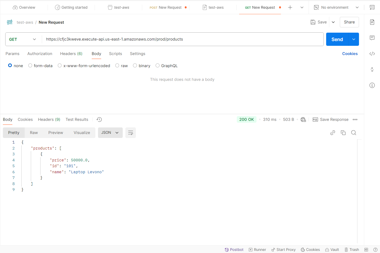Select the GraphQL body option

pyautogui.click(x=157, y=66)
